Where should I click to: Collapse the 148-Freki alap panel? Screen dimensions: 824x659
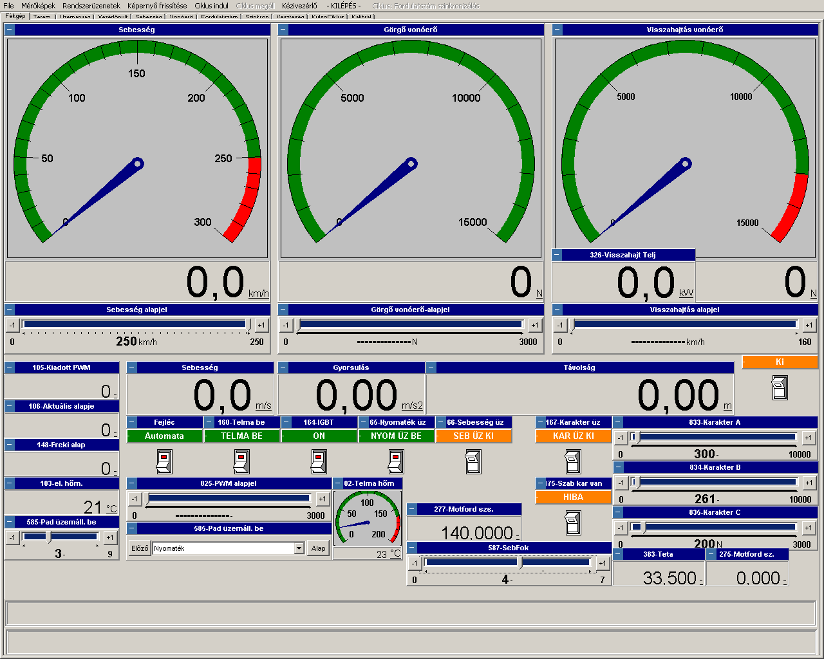(x=10, y=445)
